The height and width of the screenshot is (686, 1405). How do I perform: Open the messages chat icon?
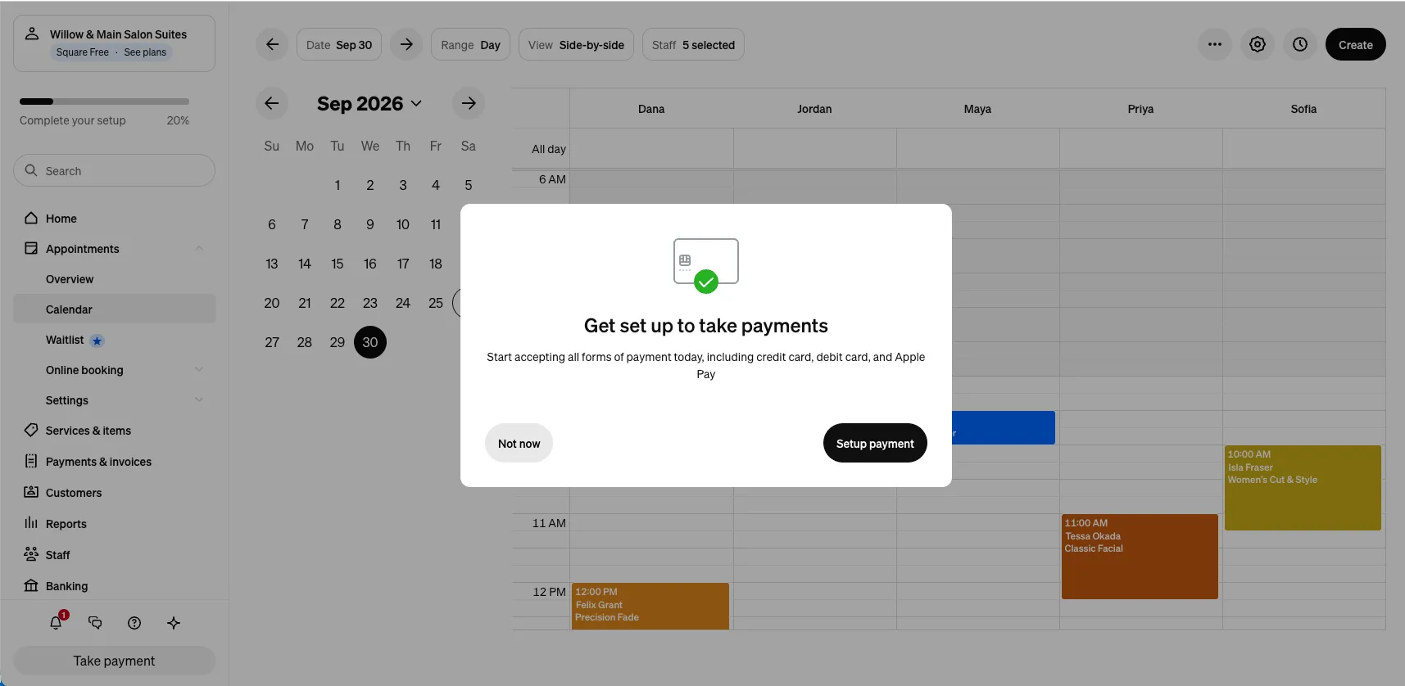(95, 623)
